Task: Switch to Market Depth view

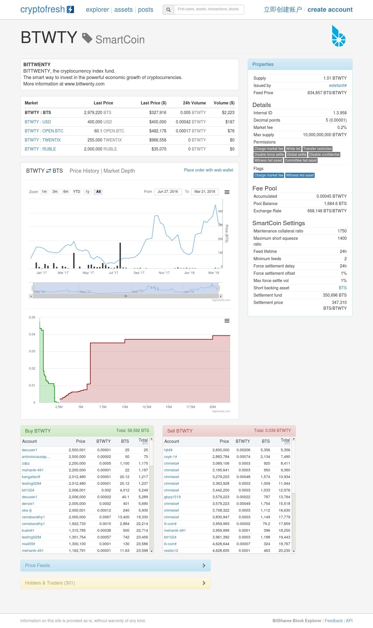Action: (119, 171)
